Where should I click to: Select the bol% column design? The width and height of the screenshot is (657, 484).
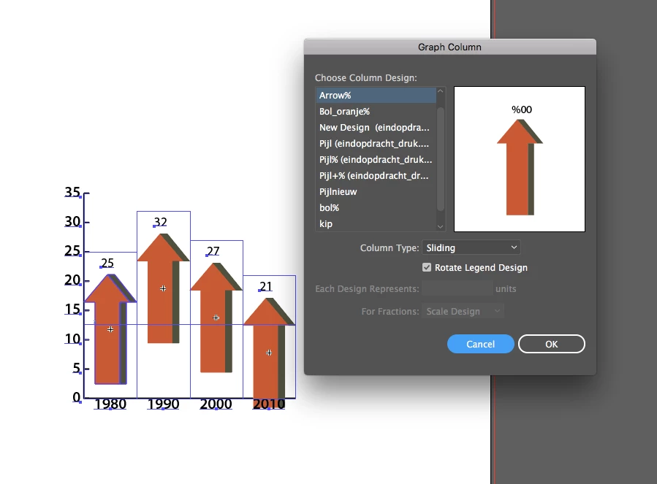pyautogui.click(x=376, y=207)
